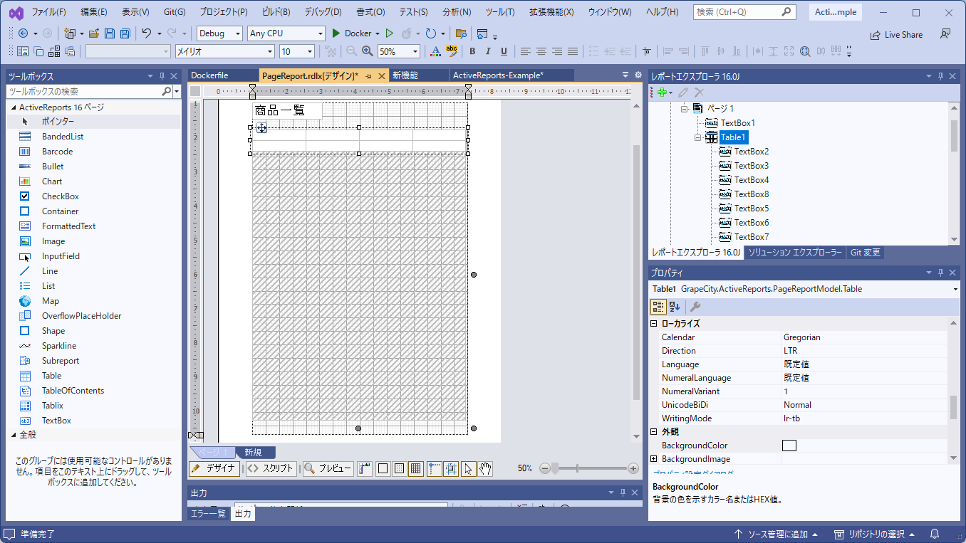Click the zoom slider plus button
The image size is (966, 543).
pos(633,468)
